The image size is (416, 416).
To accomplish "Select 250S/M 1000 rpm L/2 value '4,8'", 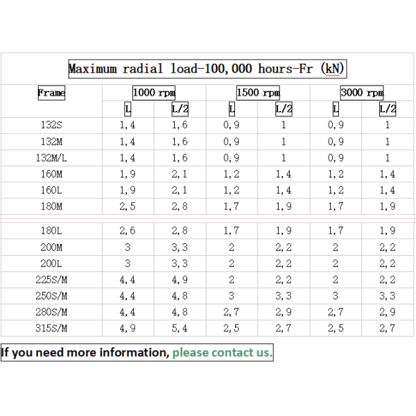I will [180, 296].
